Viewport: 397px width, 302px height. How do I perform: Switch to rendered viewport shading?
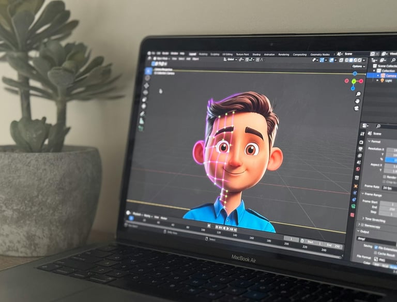click(x=359, y=60)
